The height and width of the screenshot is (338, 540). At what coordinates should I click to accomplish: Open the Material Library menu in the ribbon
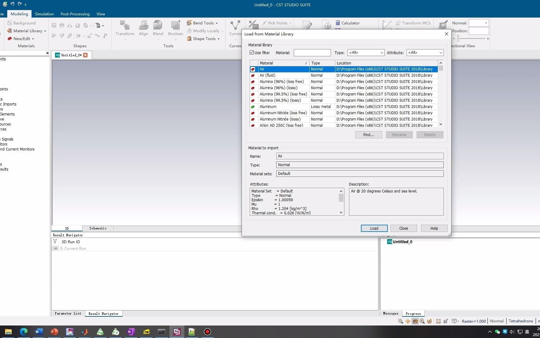coord(27,31)
